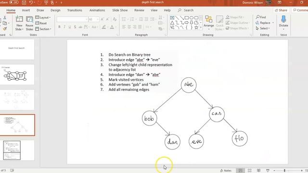
Task: Switch to Reading View icon
Action: coord(258,171)
